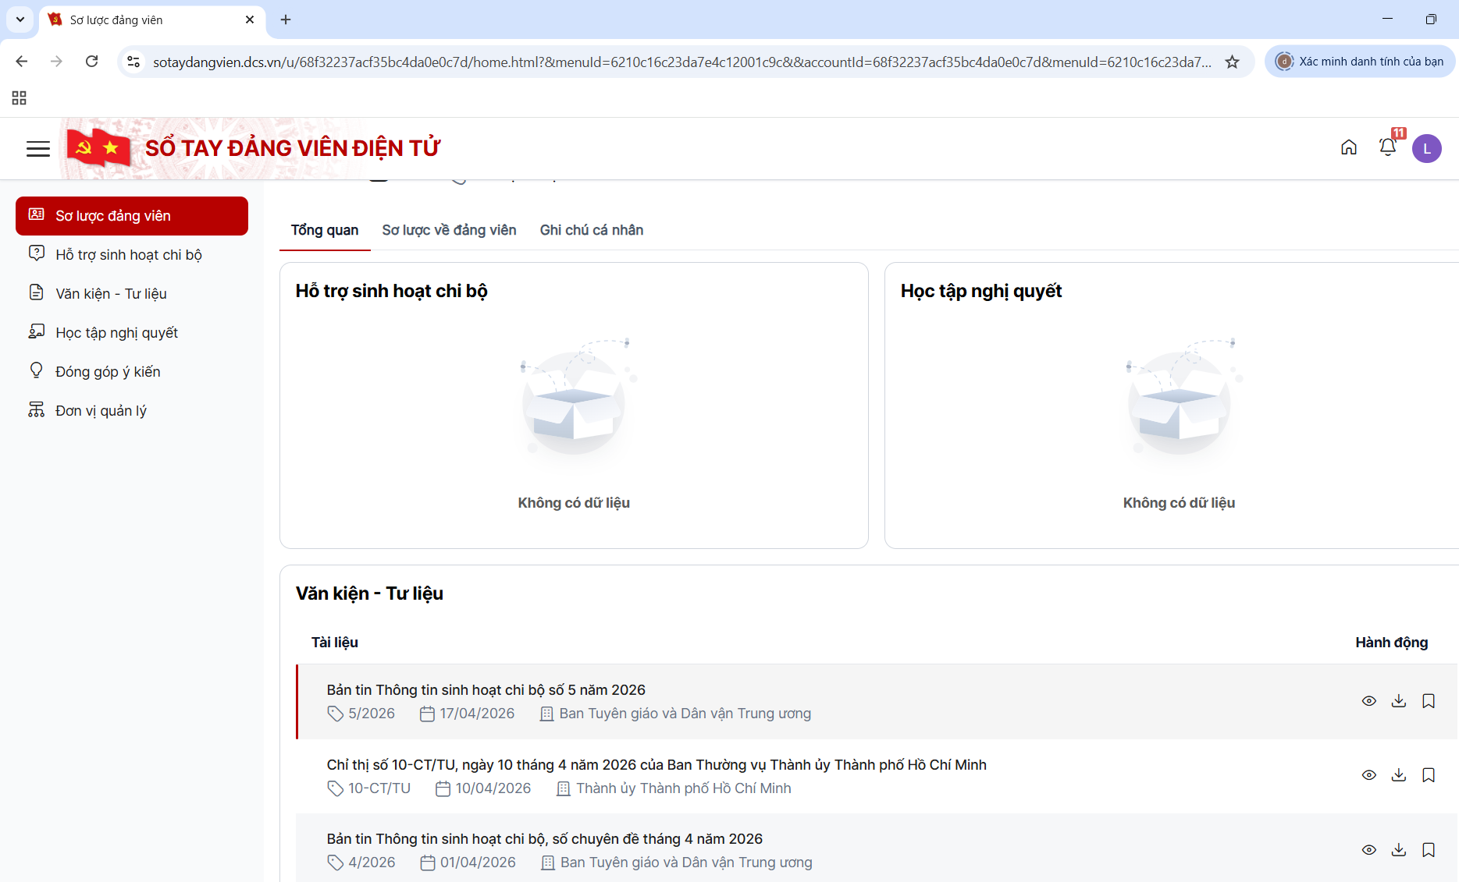The width and height of the screenshot is (1459, 882).
Task: Reload the current browser page
Action: pyautogui.click(x=91, y=62)
